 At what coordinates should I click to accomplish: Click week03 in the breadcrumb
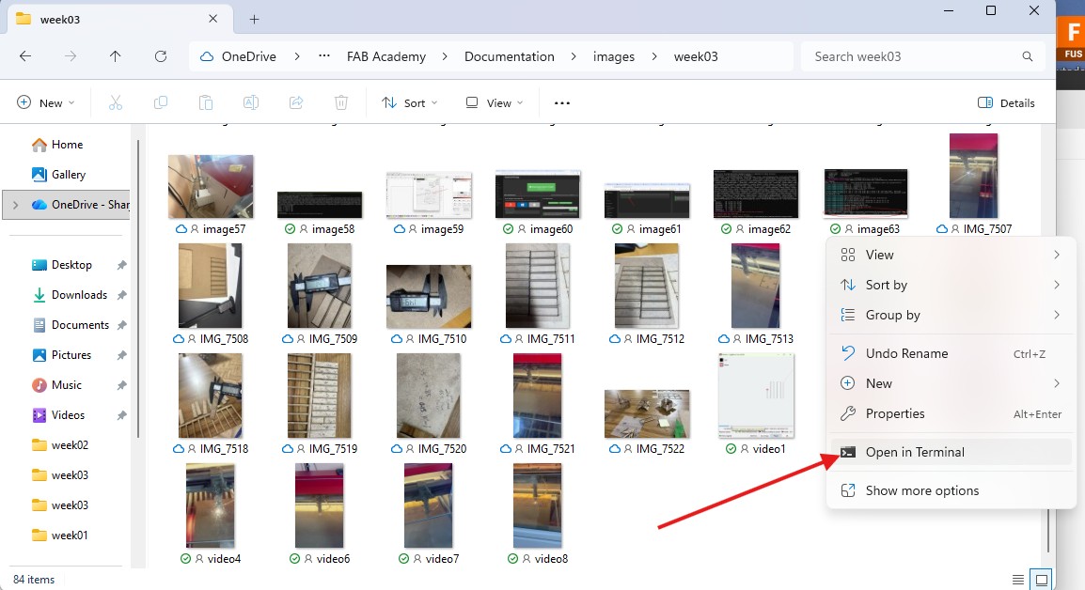tap(696, 56)
